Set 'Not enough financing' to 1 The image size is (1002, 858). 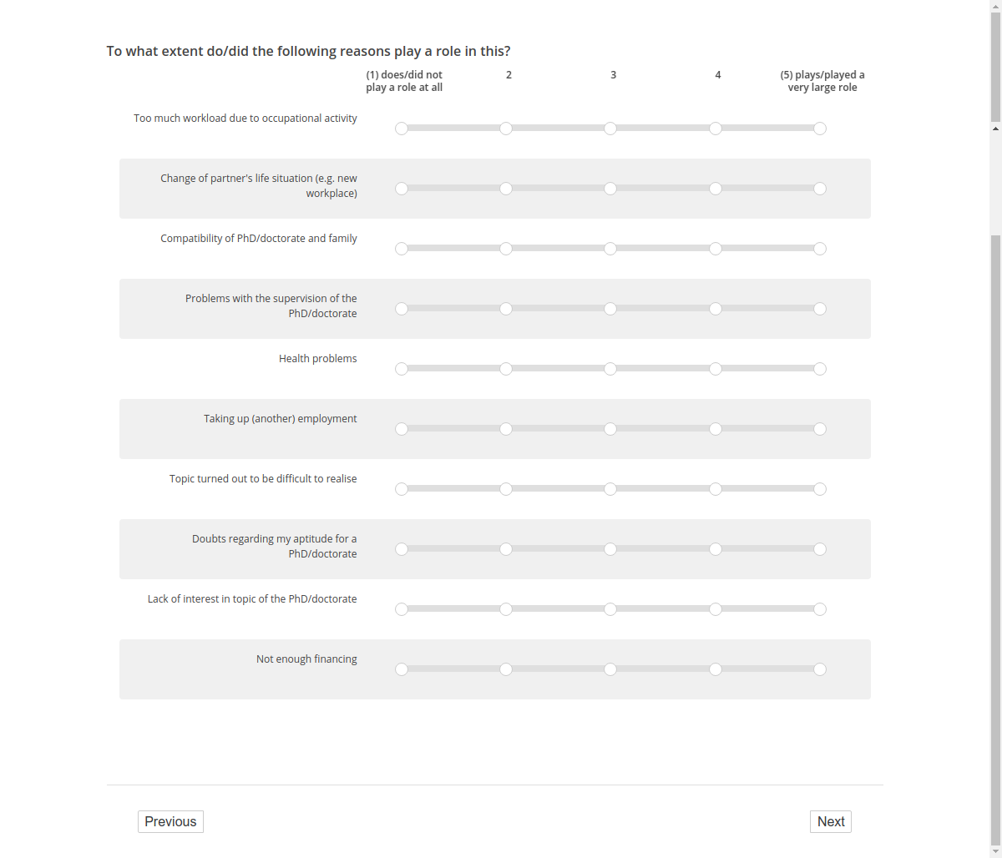tap(402, 669)
